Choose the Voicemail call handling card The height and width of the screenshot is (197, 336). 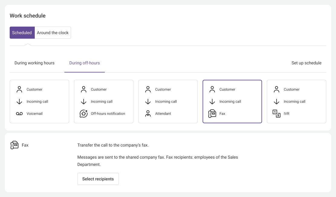click(x=39, y=102)
